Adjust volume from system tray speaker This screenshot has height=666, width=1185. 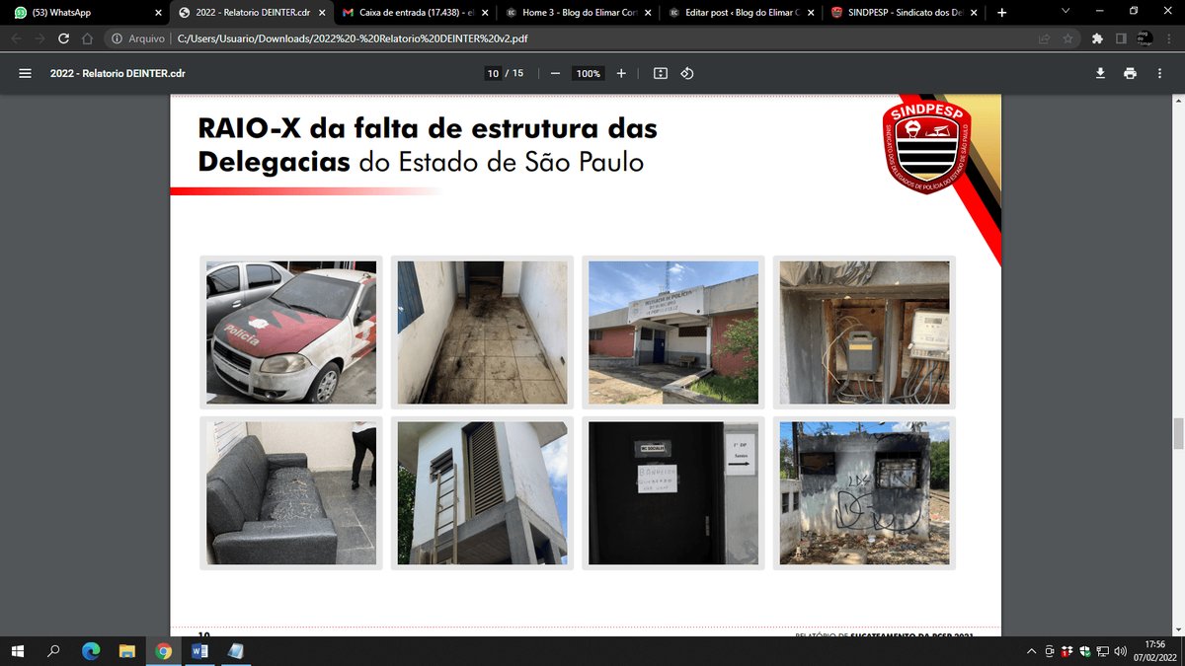pyautogui.click(x=1120, y=651)
